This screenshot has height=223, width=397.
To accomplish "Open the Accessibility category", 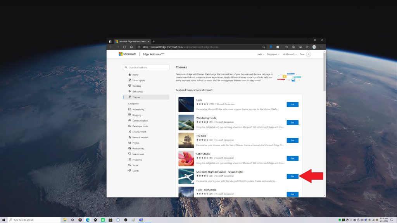I will click(136, 110).
